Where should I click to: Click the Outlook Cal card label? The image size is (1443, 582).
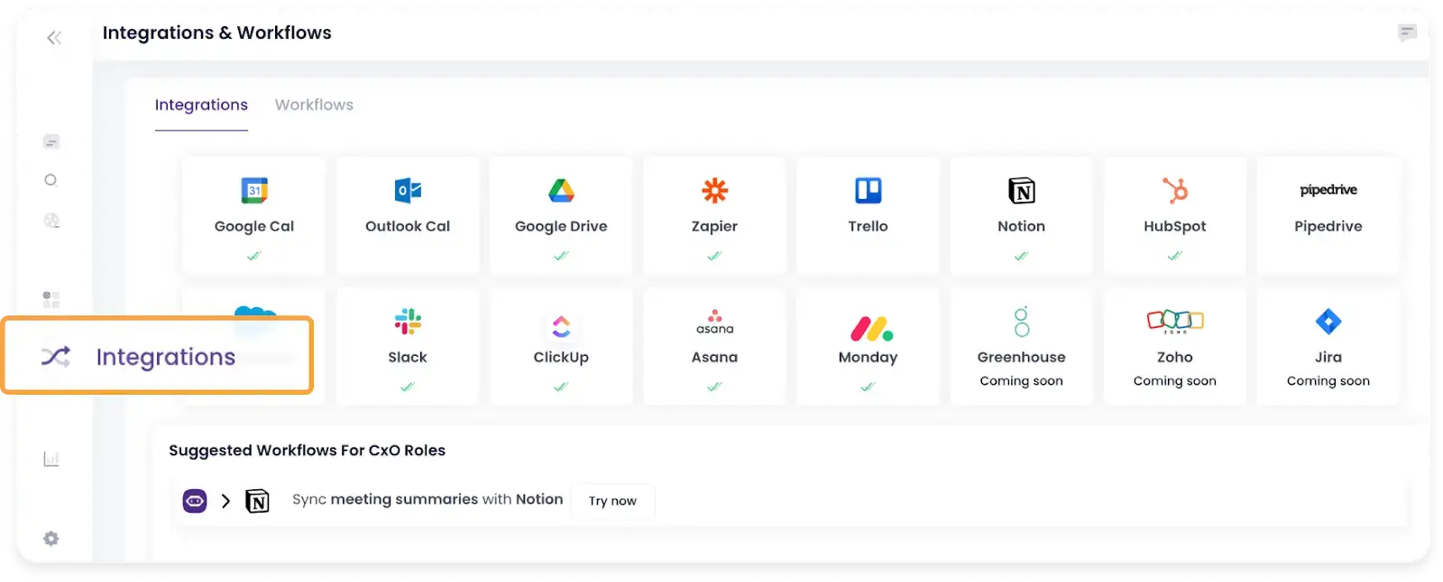(x=408, y=226)
